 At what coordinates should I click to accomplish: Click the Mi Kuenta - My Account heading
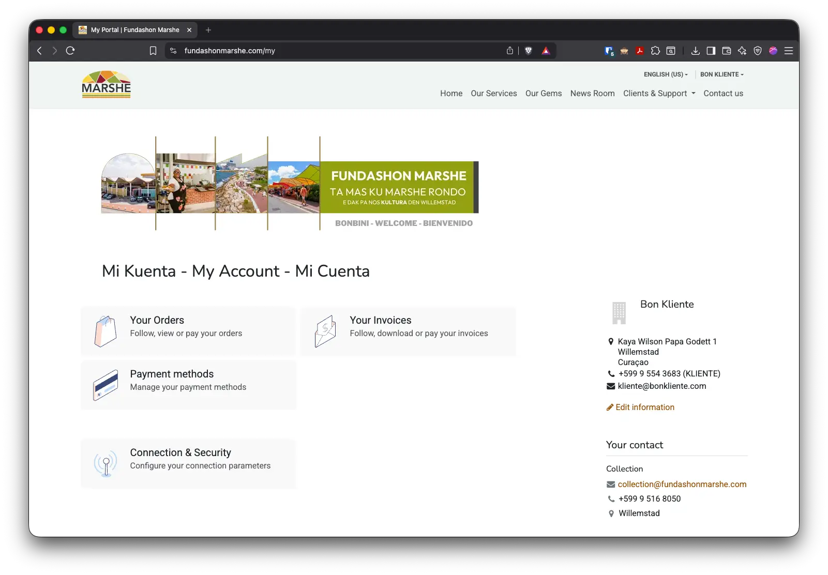(x=236, y=271)
